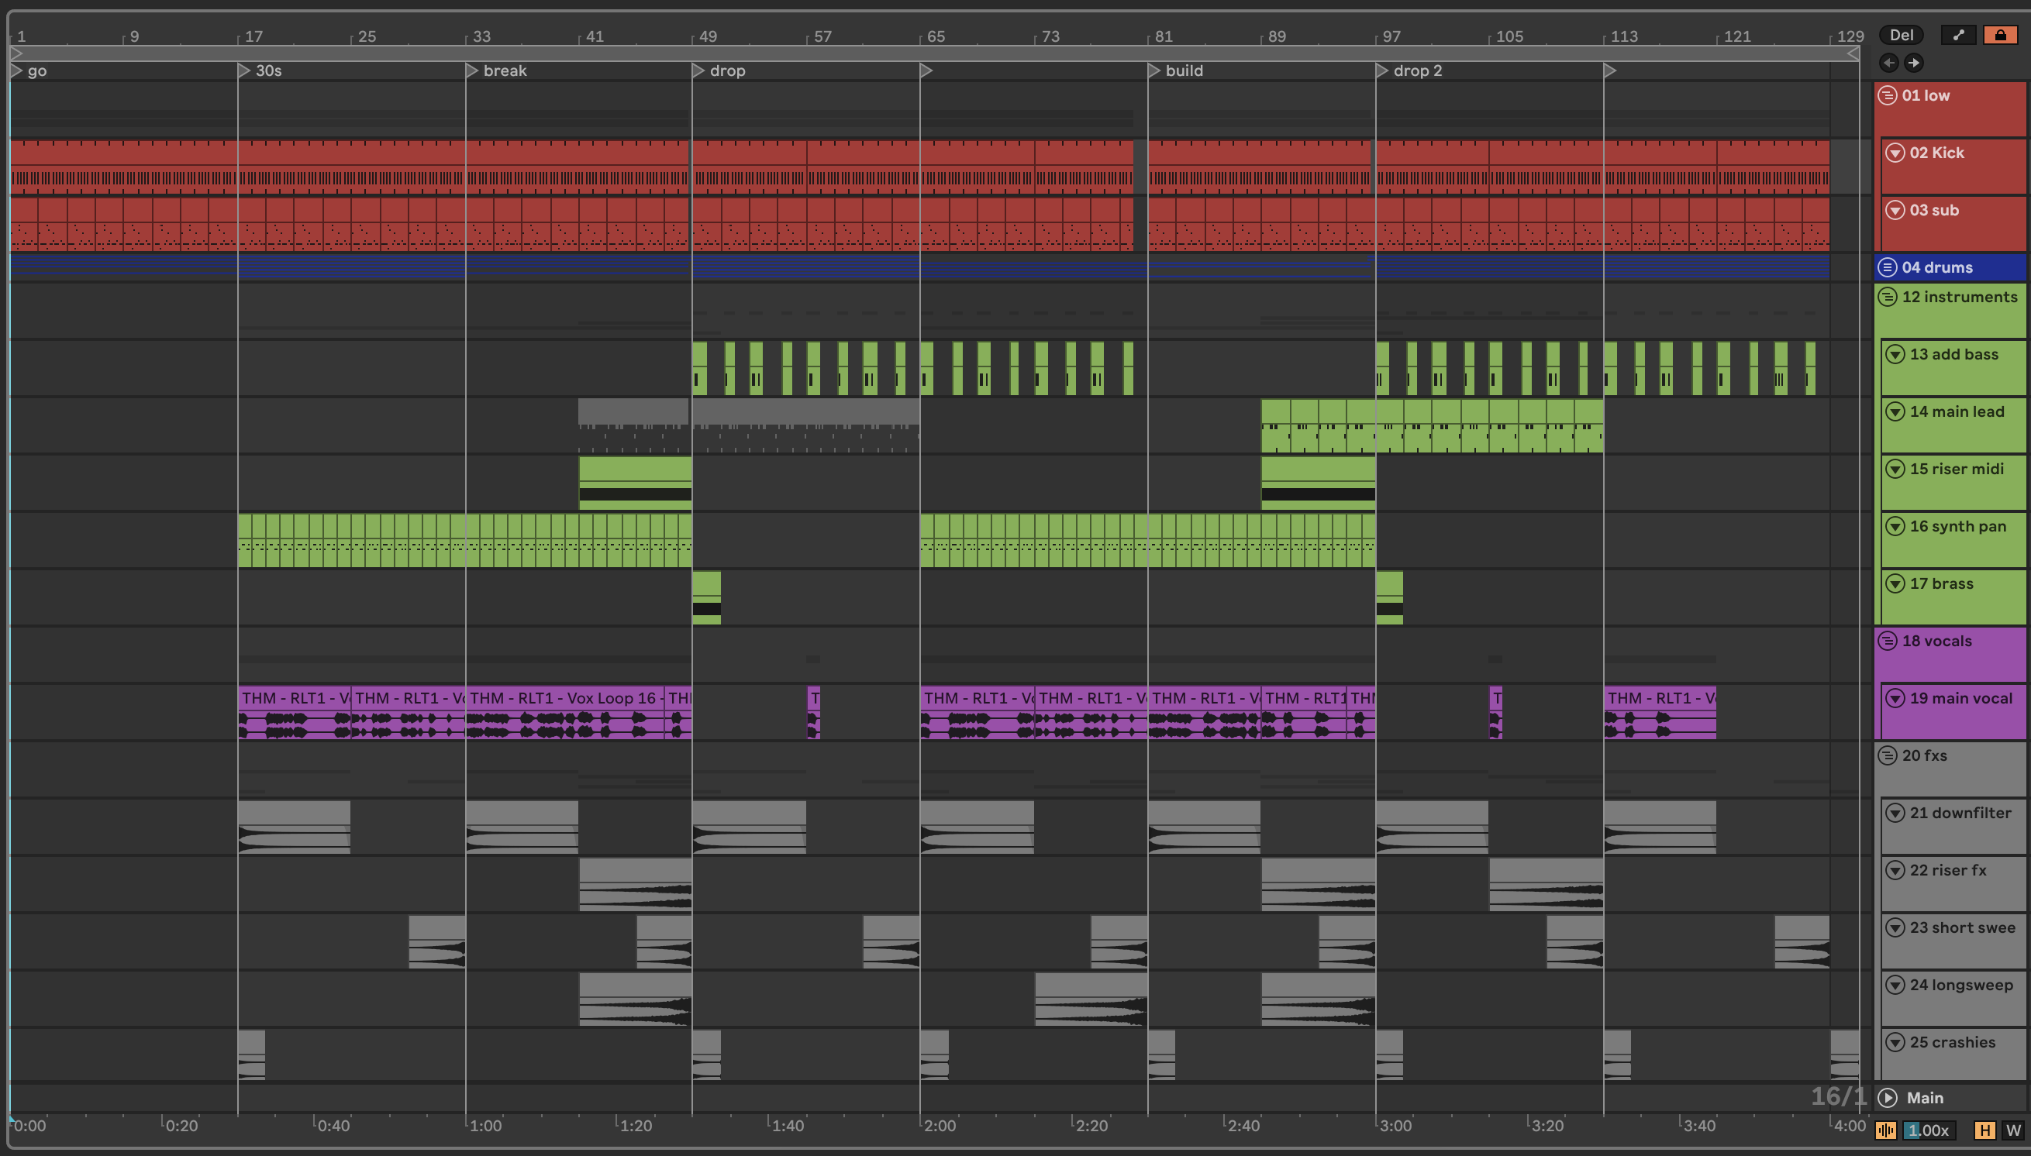Image resolution: width=2031 pixels, height=1156 pixels.
Task: Collapse the 12 instruments group
Action: [x=1888, y=297]
